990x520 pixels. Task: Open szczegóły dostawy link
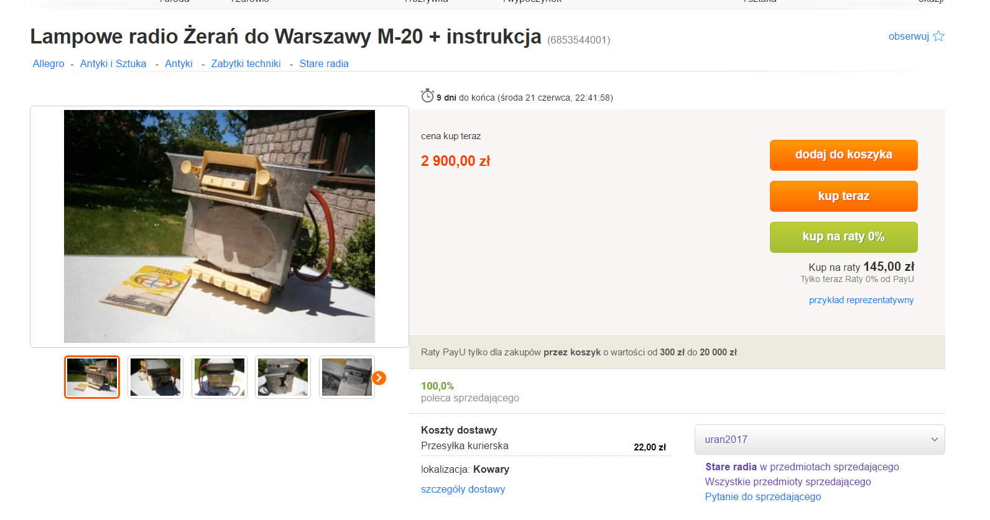pos(463,489)
